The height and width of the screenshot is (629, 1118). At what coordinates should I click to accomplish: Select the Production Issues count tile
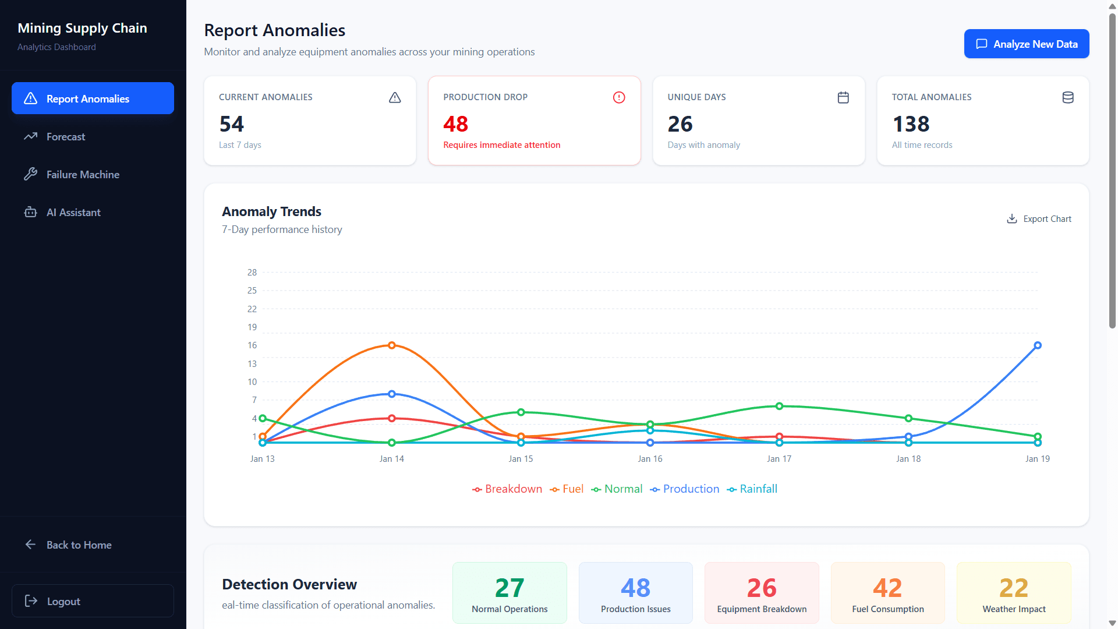[x=635, y=593]
